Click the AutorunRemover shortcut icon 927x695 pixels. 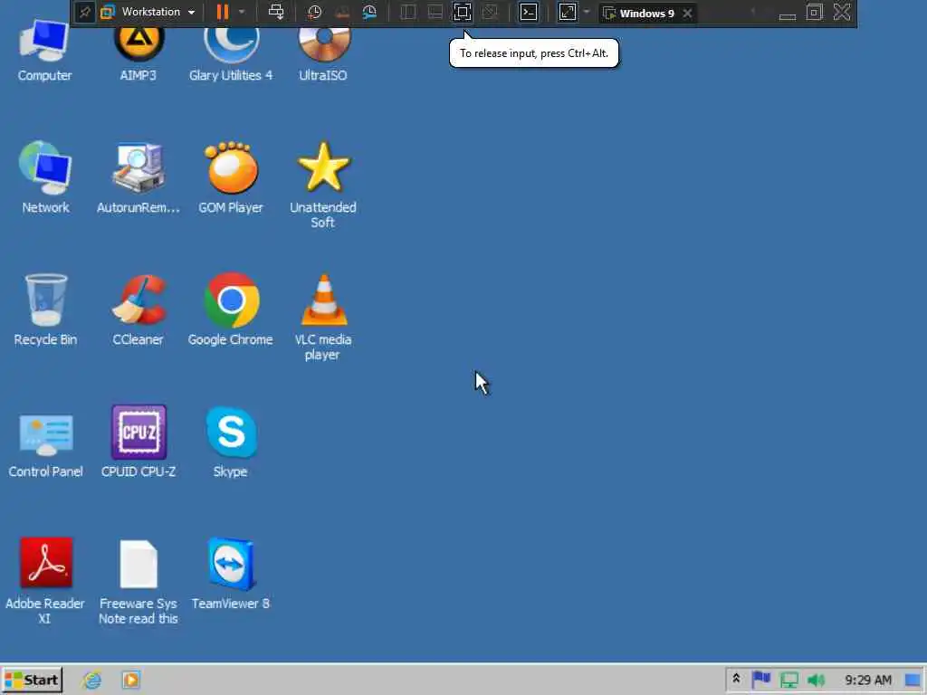point(139,167)
